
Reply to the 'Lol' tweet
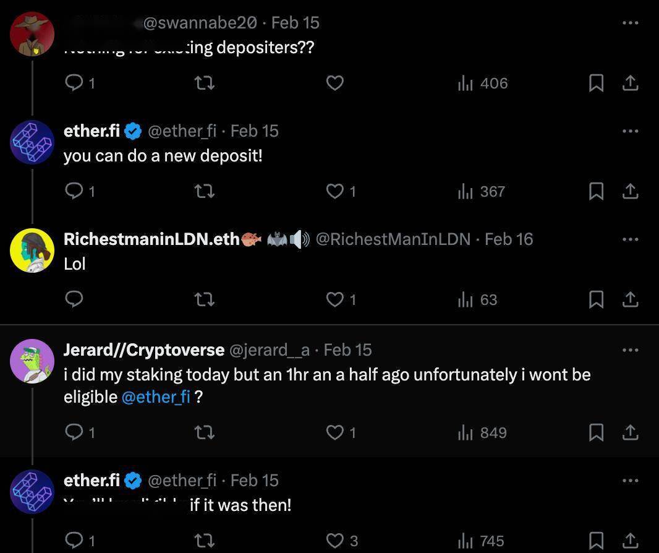click(x=74, y=300)
